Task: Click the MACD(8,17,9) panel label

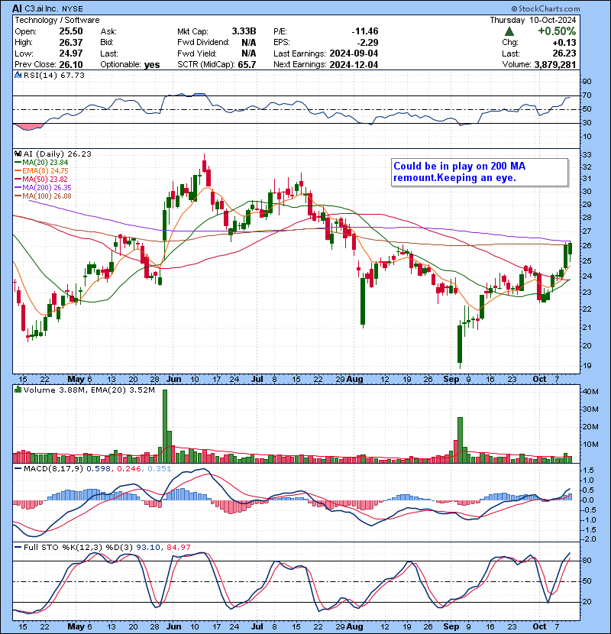Action: (x=53, y=469)
